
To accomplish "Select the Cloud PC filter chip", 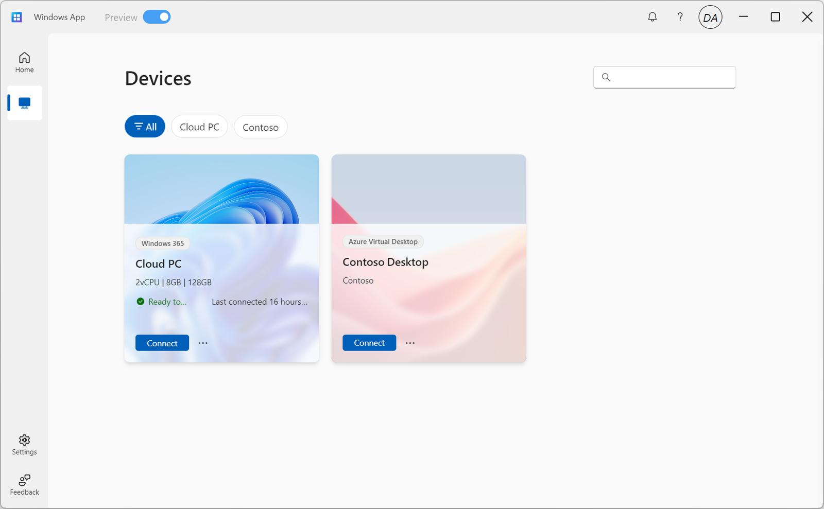I will tap(199, 127).
